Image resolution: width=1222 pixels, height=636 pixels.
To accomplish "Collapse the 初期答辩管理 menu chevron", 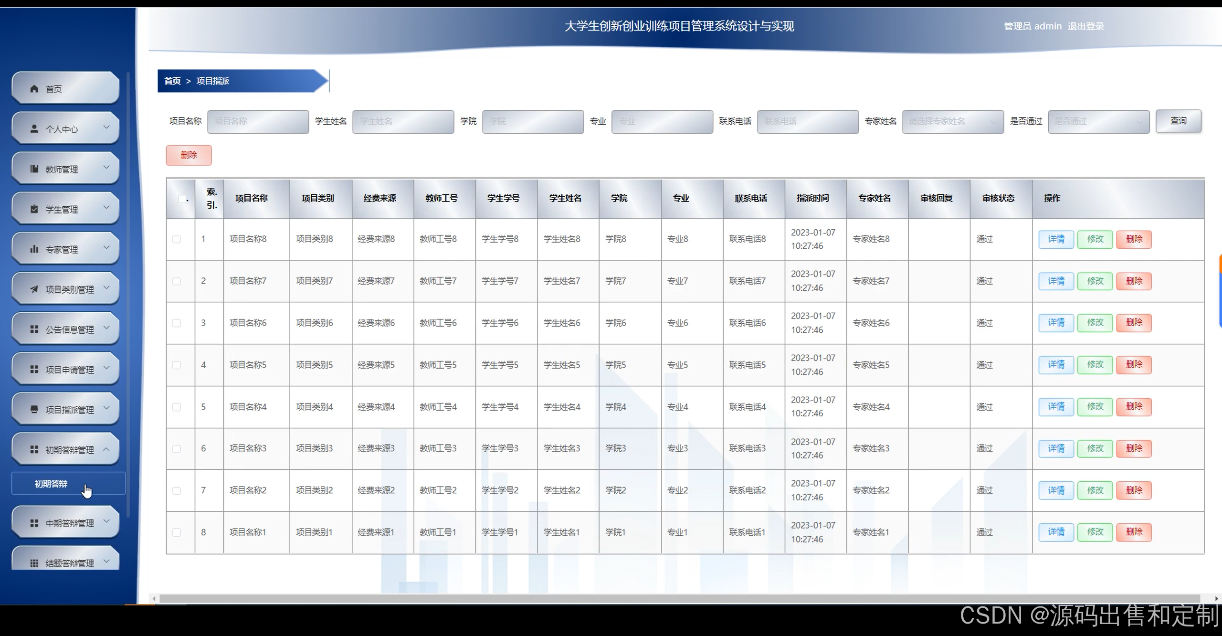I will tap(106, 449).
